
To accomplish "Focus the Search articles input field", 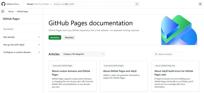I will 169,54.
